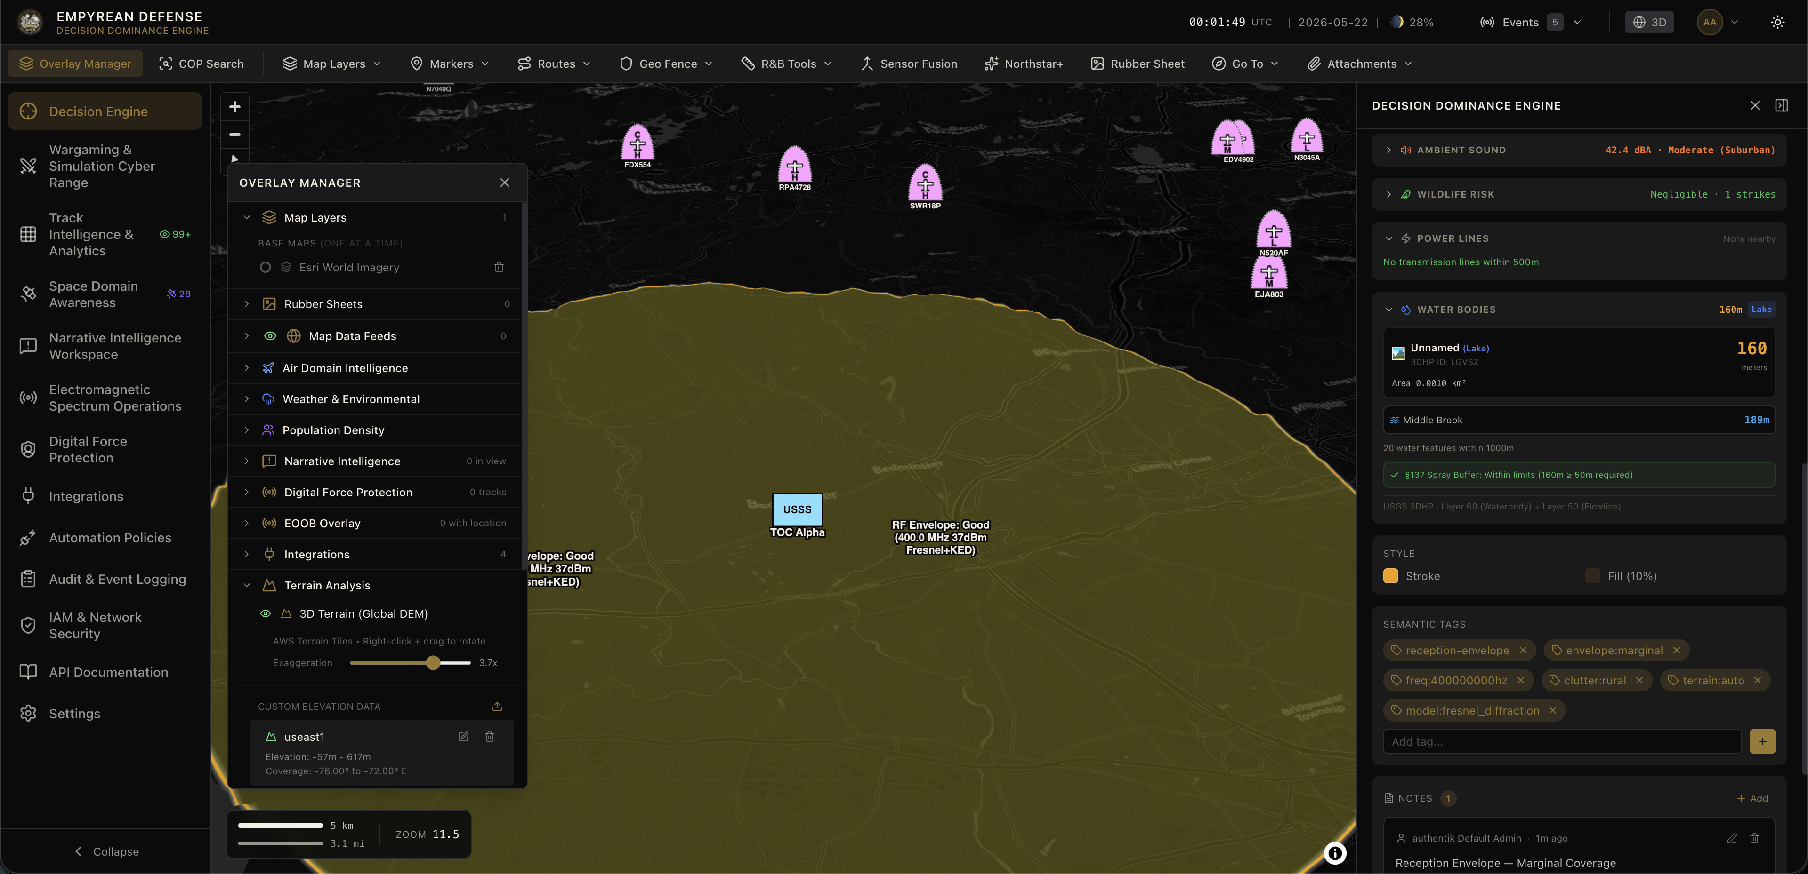Select Esri World Imagery base map radio
Screen dimensions: 1808x874
tap(265, 267)
